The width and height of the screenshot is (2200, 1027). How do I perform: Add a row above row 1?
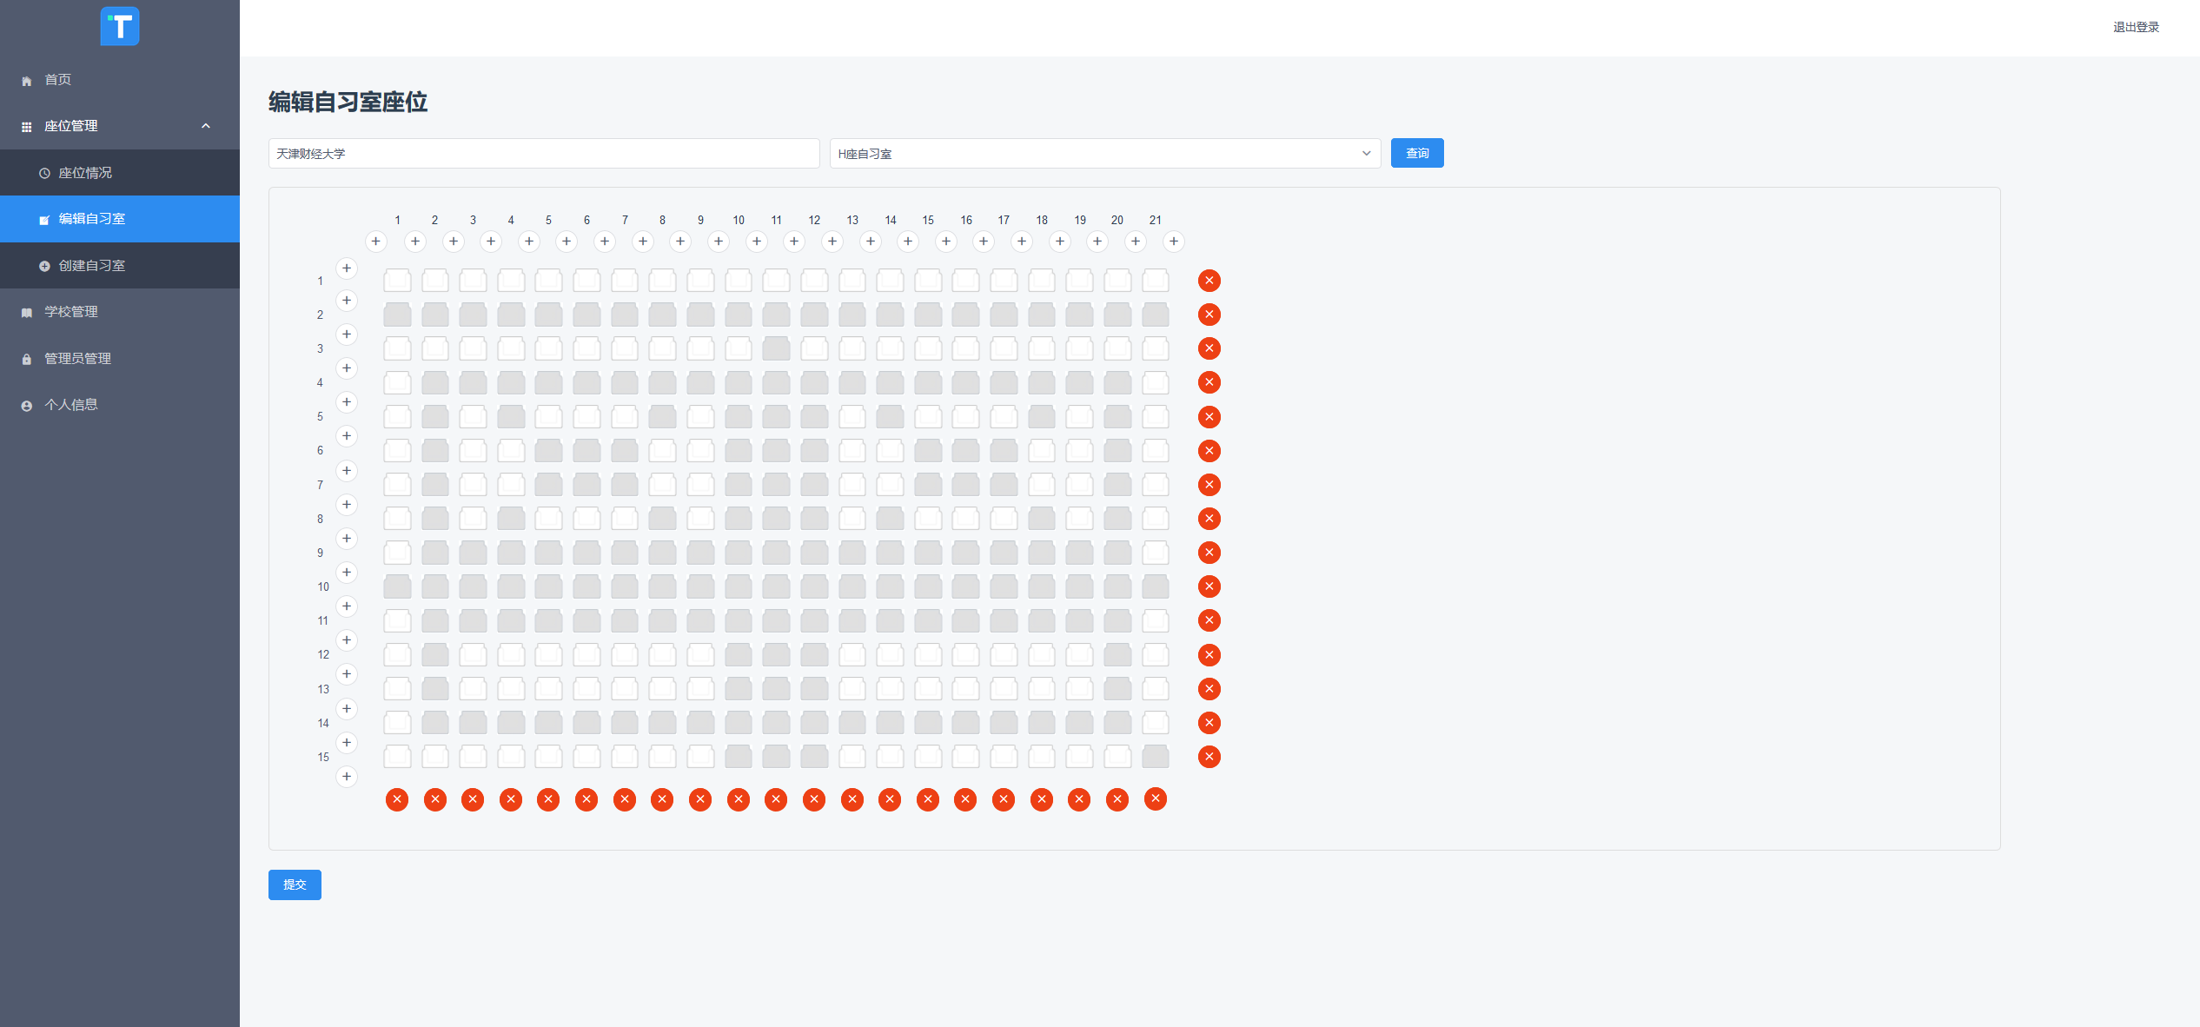[x=347, y=268]
